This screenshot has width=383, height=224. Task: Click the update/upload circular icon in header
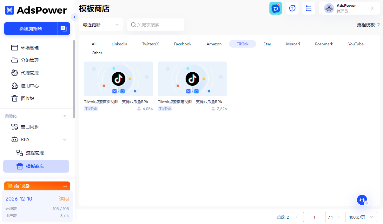292,8
